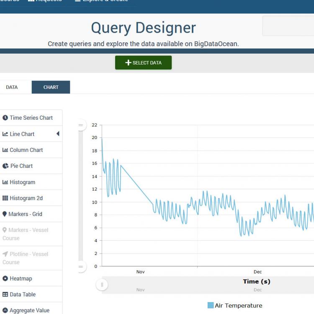Image resolution: width=314 pixels, height=314 pixels.
Task: Click the Column Chart bar icon
Action: (x=5, y=150)
